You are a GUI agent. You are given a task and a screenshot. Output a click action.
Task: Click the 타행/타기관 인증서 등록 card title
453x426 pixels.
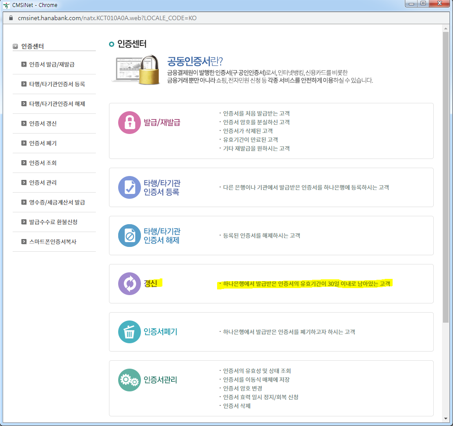162,187
